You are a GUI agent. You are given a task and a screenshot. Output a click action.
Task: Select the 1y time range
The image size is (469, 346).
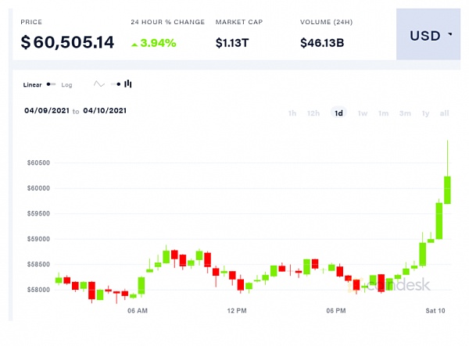point(426,113)
